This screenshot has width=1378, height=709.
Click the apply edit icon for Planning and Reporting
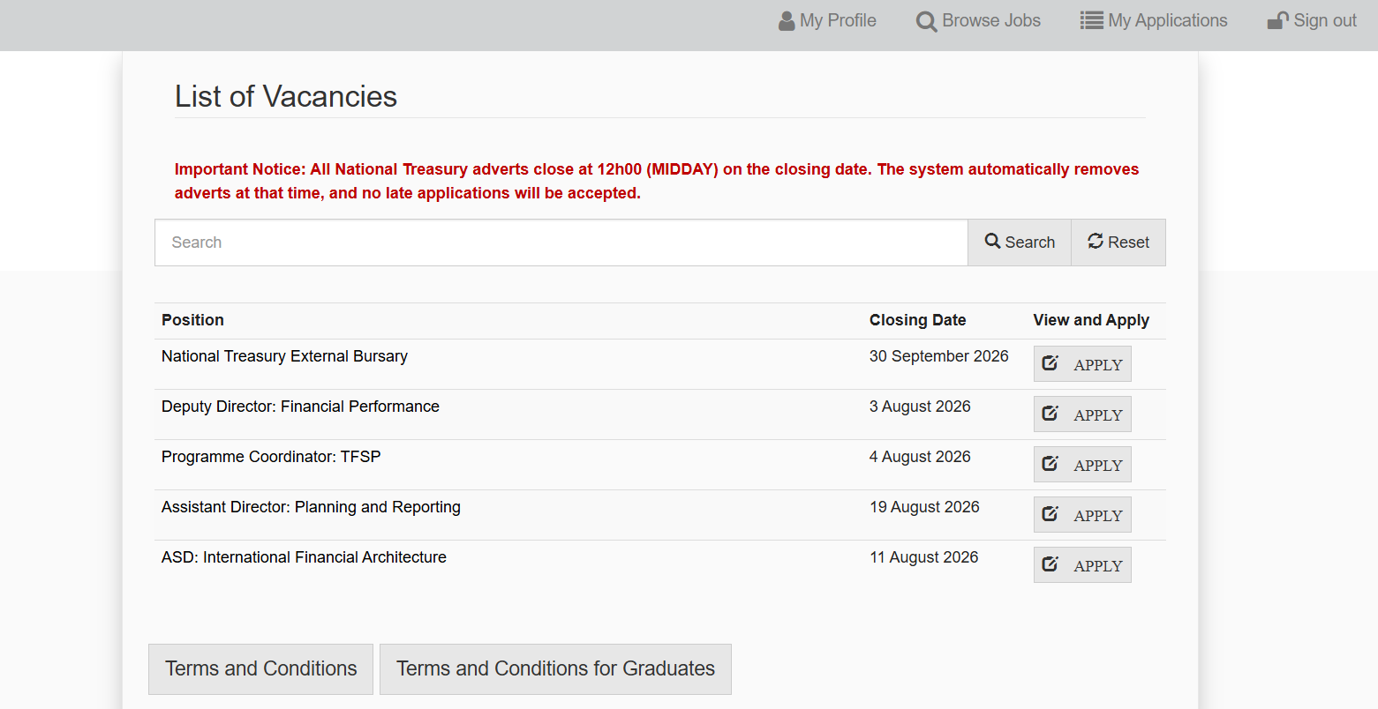[x=1050, y=513]
